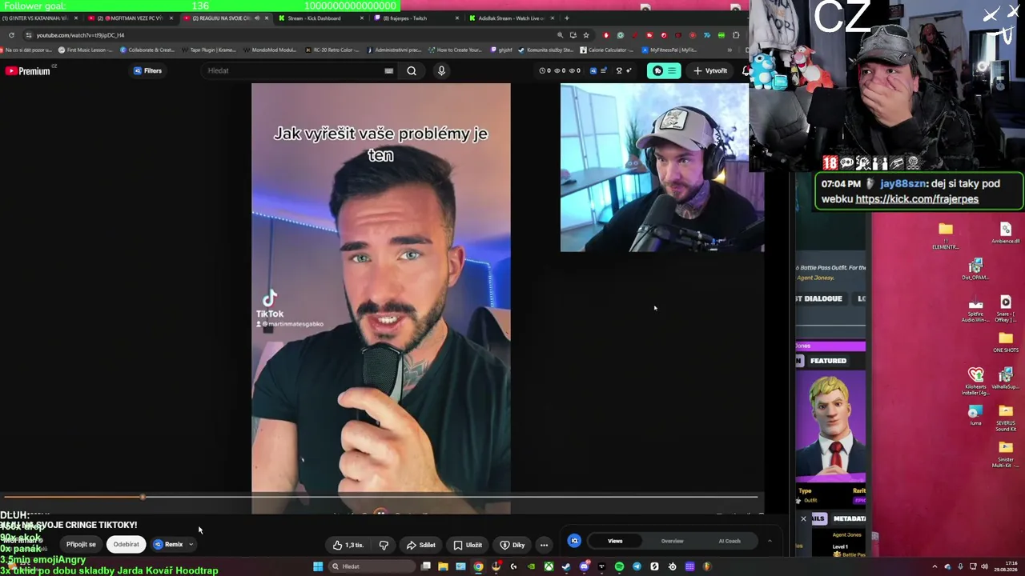Open the SEVERUS Sound Kit desktop folder
Image resolution: width=1025 pixels, height=576 pixels.
coord(1006,418)
